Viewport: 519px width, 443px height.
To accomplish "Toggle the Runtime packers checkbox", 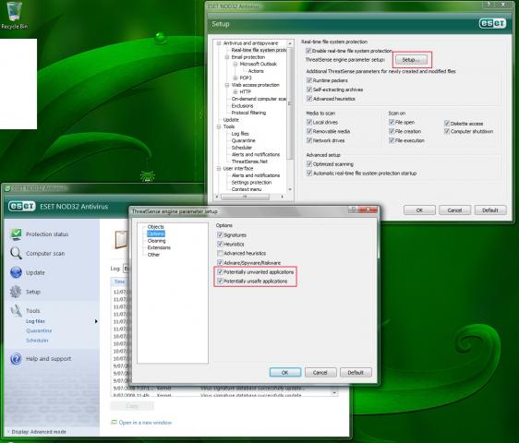I will click(x=309, y=80).
